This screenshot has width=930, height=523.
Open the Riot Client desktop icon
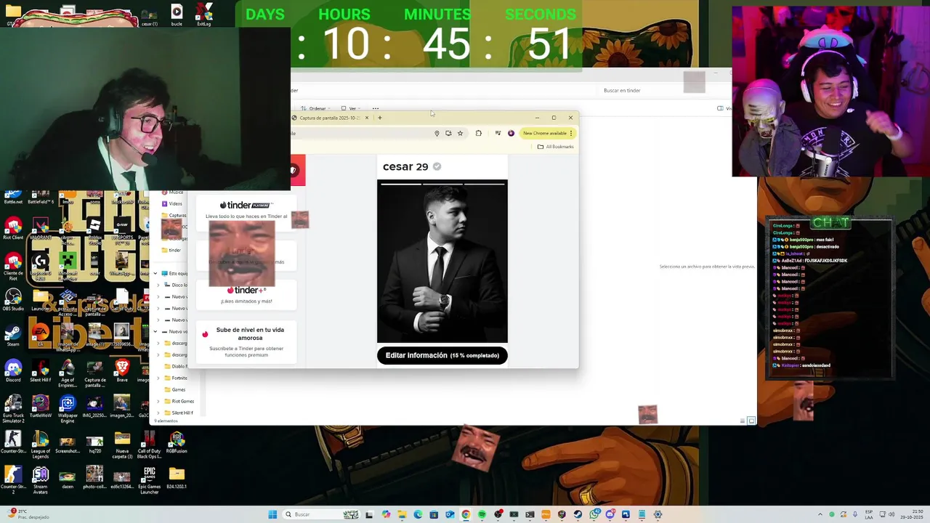click(13, 229)
